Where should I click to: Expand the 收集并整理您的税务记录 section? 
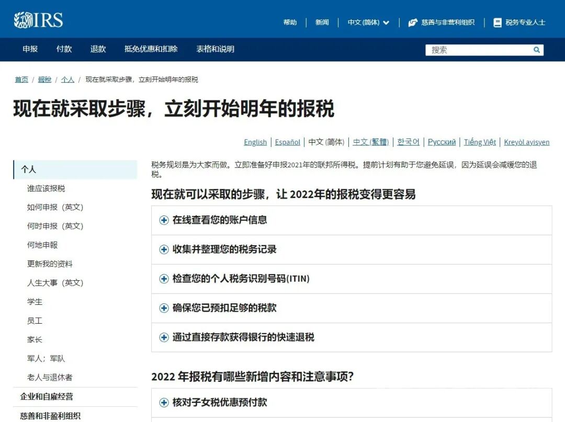(x=352, y=249)
